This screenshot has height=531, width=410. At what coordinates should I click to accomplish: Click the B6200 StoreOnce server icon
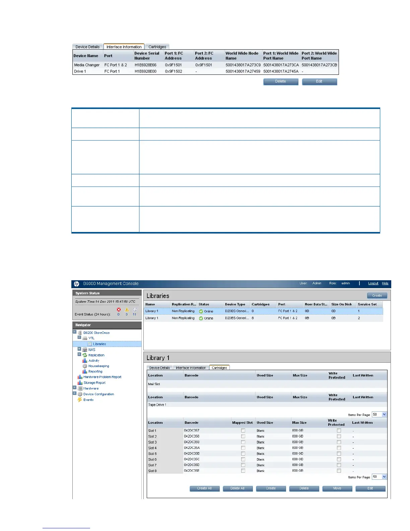pos(80,333)
